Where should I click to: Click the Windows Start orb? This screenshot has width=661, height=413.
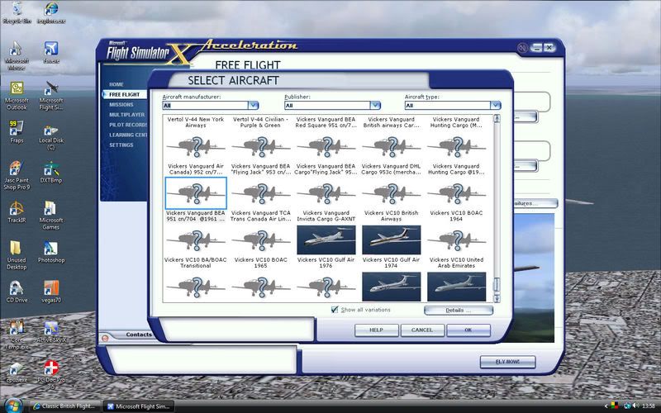(x=12, y=406)
